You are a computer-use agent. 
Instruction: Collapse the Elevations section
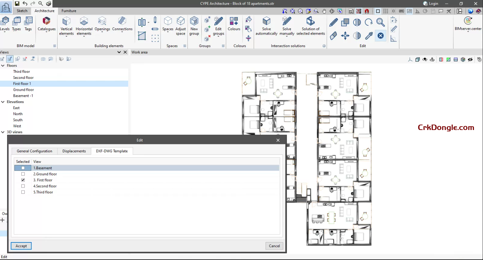tap(3, 102)
